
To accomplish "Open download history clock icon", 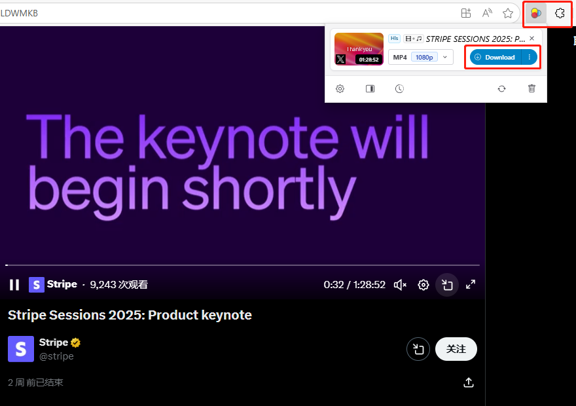I will tap(399, 88).
